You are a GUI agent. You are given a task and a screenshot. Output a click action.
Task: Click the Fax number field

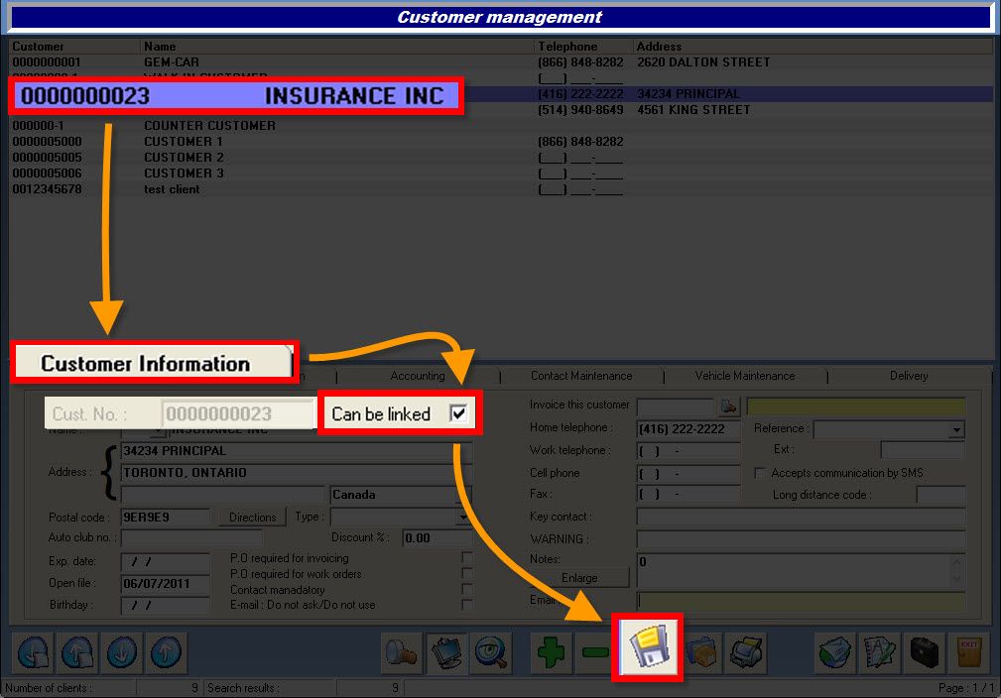pos(688,494)
